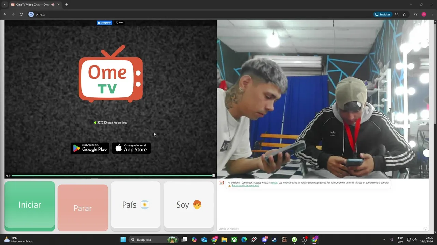
Task: Open network and volume quick settings
Action: click(411, 240)
